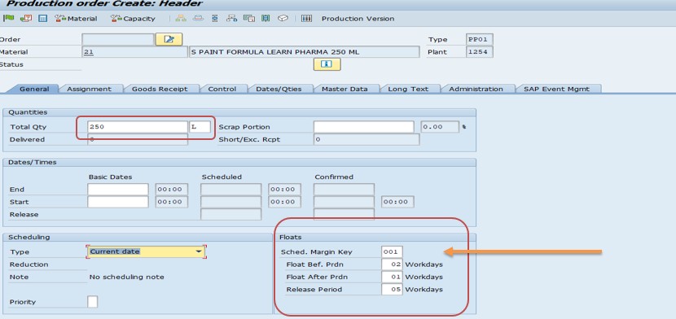This screenshot has height=319, width=676.
Task: Click the Plant field 1254
Action: [480, 52]
